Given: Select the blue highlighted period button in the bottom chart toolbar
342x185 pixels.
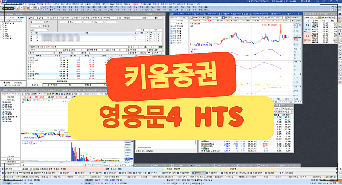Looking at the screenshot, I should coord(62,94).
